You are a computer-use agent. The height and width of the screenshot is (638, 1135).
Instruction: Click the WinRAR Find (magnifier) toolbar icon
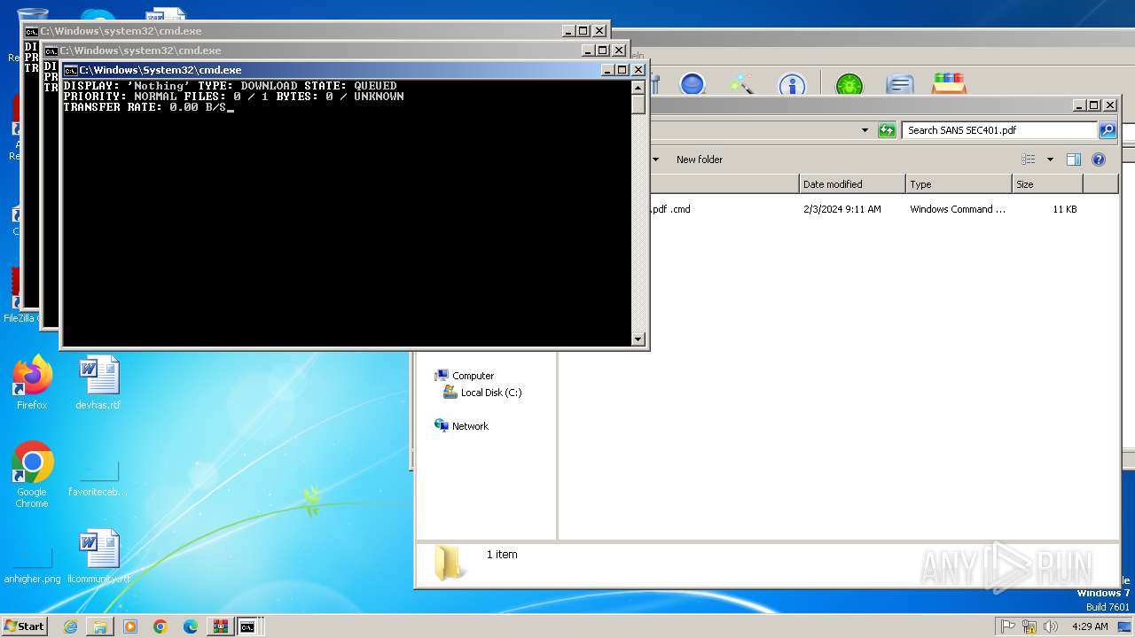(693, 84)
